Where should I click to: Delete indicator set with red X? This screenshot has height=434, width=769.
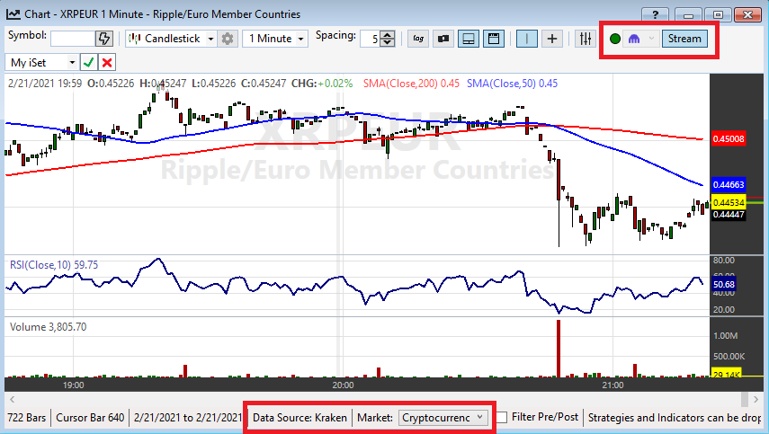coord(107,62)
